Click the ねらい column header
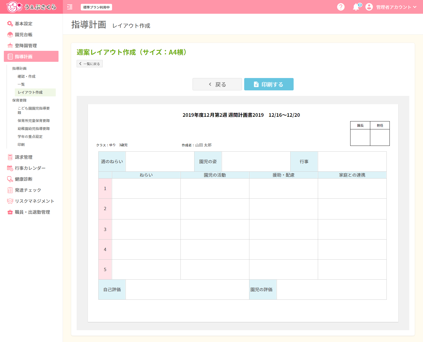423x342 pixels. coord(146,175)
